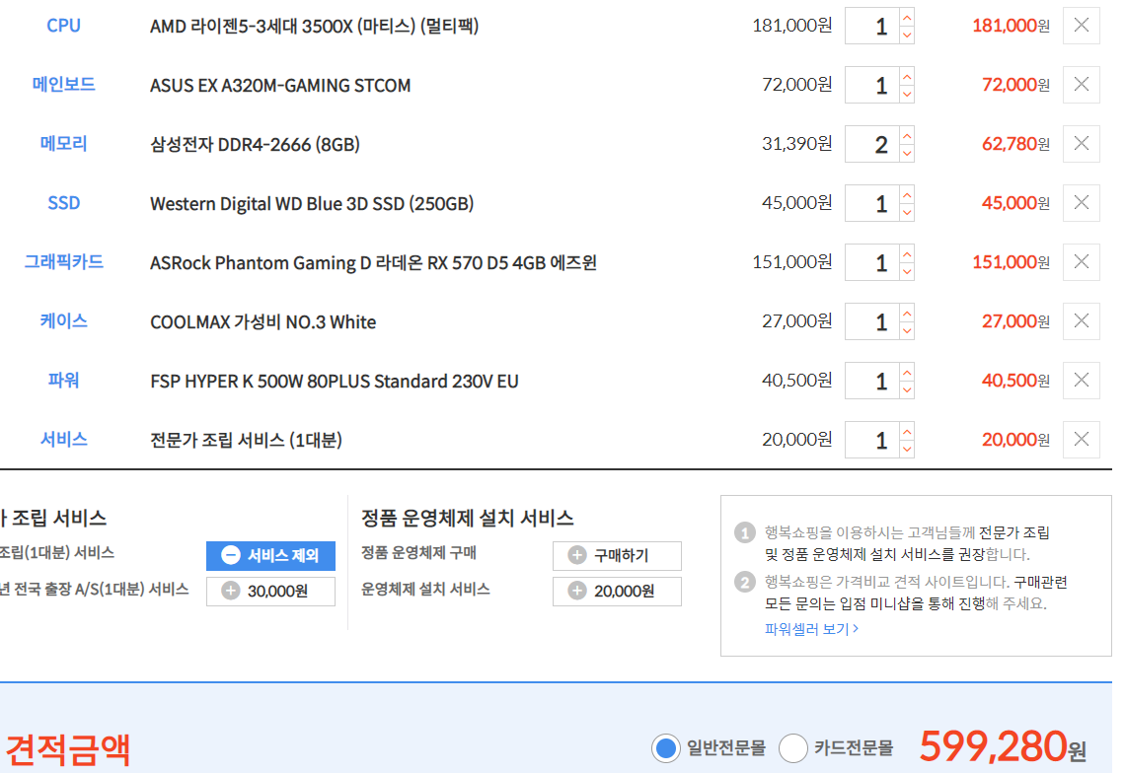The width and height of the screenshot is (1125, 773).
Task: Decrease 메인보드 quantity with the down arrow
Action: point(907,94)
